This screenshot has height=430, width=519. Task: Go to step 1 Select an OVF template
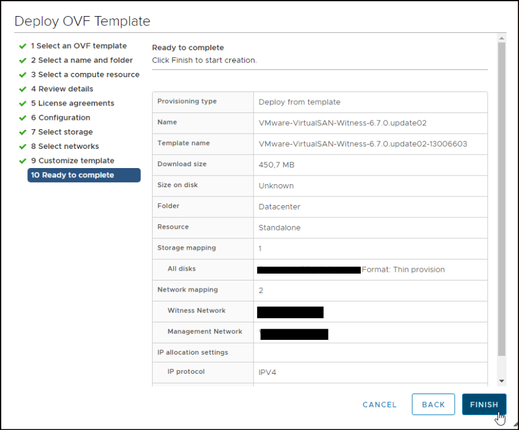coord(78,46)
